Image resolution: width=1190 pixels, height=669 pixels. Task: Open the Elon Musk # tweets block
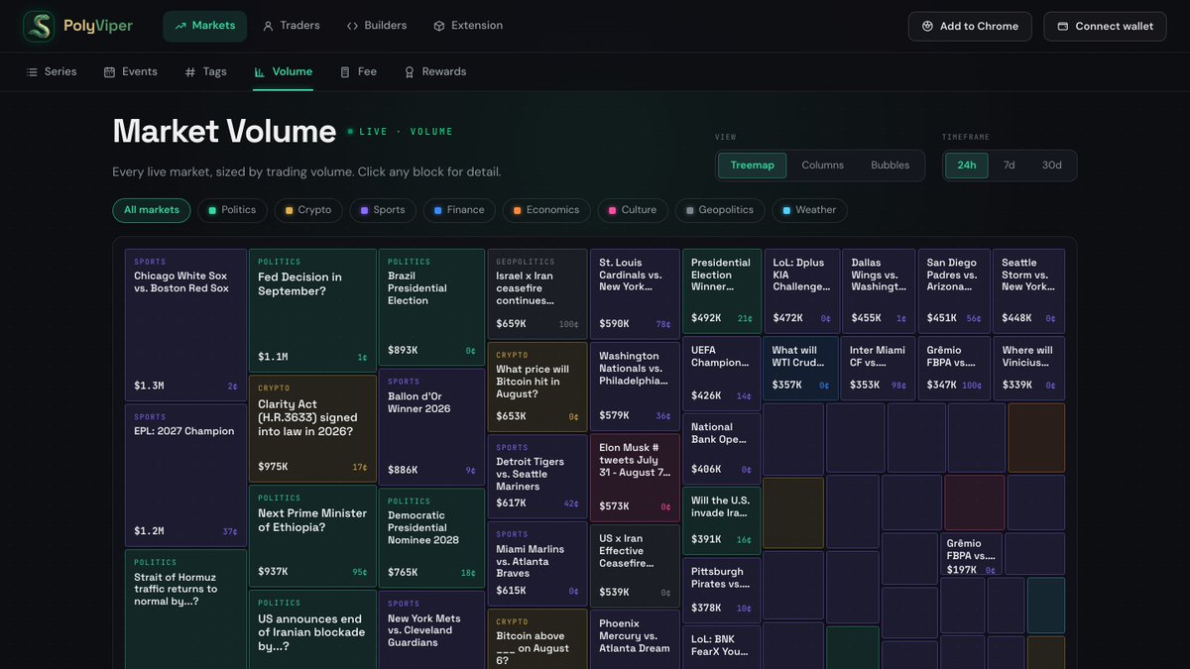(635, 478)
